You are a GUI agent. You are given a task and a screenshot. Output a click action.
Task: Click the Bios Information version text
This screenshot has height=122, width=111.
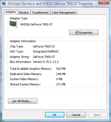tap(46, 62)
